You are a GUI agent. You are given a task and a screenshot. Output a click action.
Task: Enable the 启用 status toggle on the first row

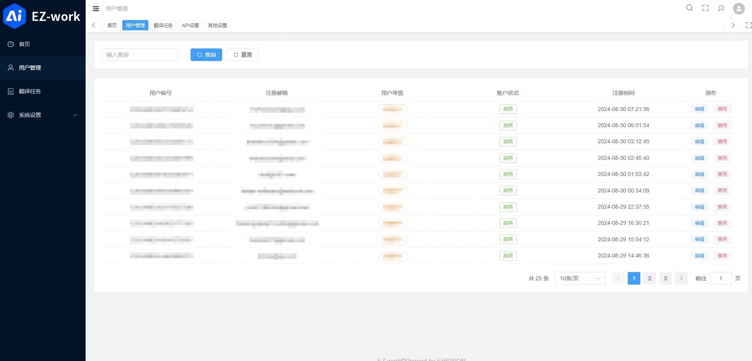point(507,109)
